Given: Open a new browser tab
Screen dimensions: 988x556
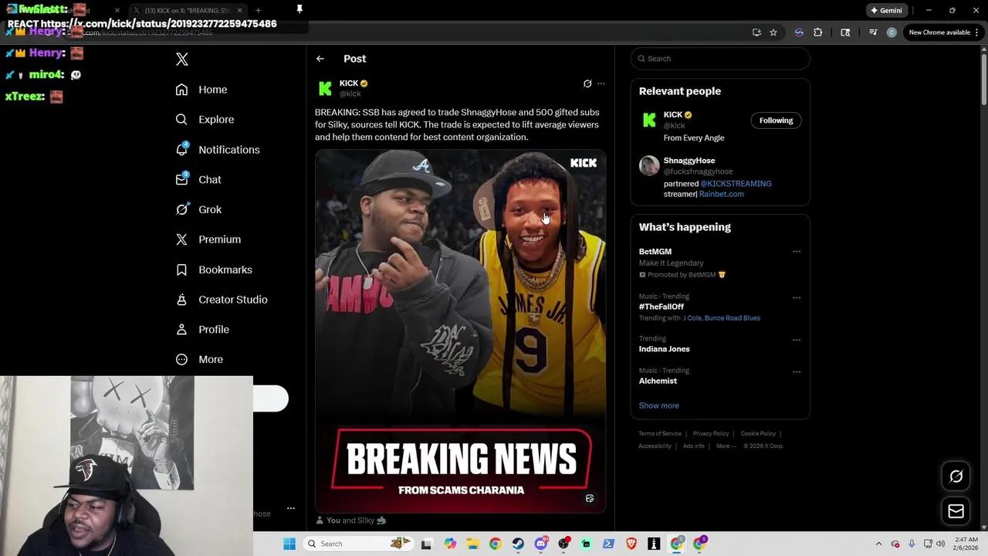Looking at the screenshot, I should click(258, 11).
